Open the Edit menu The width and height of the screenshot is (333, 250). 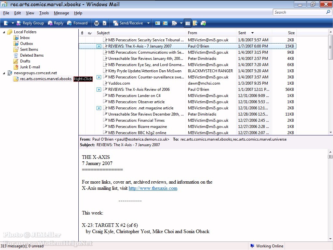18,13
